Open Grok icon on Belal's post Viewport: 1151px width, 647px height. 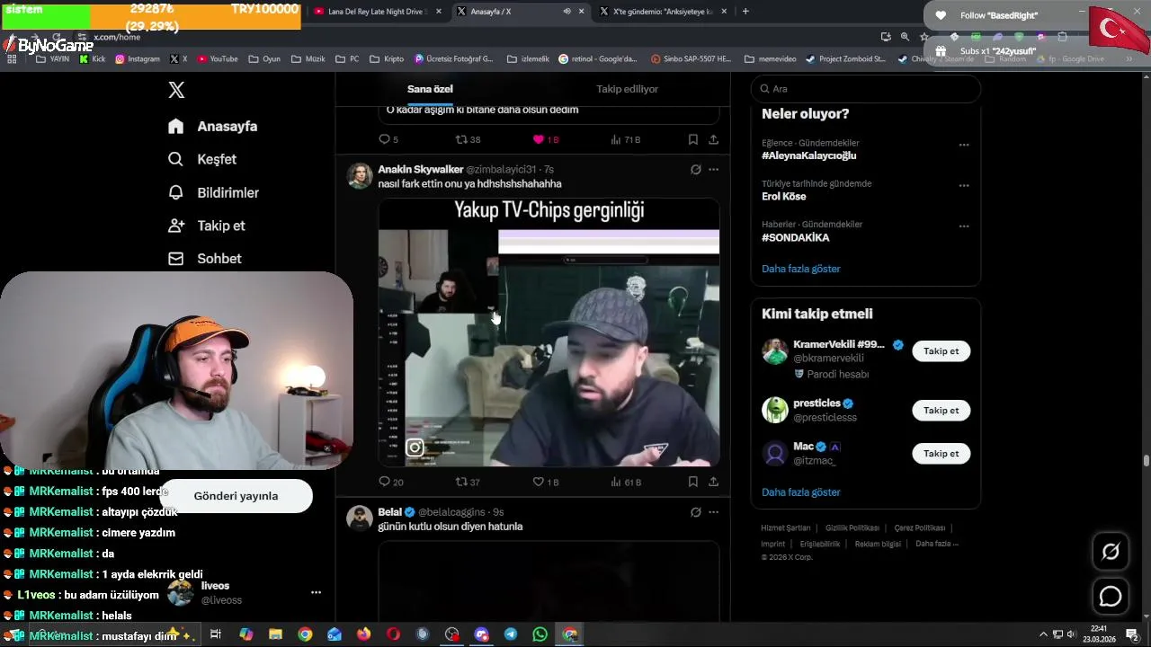[695, 512]
